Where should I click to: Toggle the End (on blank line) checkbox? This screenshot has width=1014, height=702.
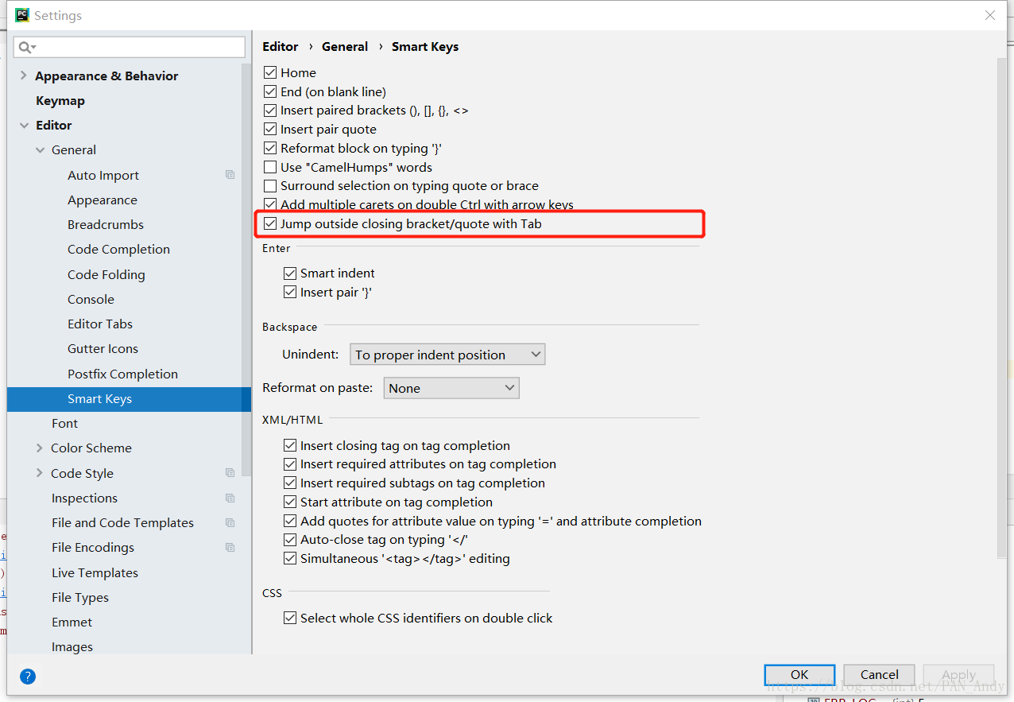coord(270,91)
